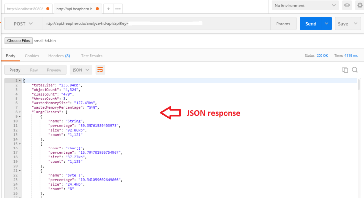
Task: Collapse the JSON root at line 1
Action: [20, 81]
